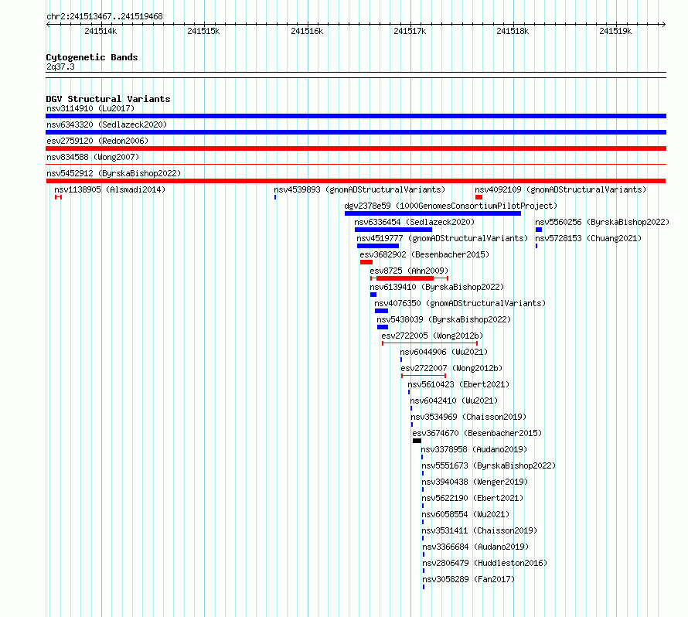Open nsv3058289 (Fan2017) variant
Viewport: 688px width, 617px height.
[468, 579]
